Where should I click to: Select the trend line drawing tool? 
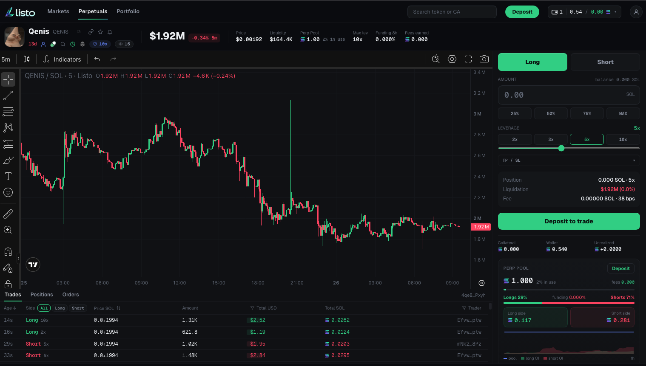tap(8, 96)
